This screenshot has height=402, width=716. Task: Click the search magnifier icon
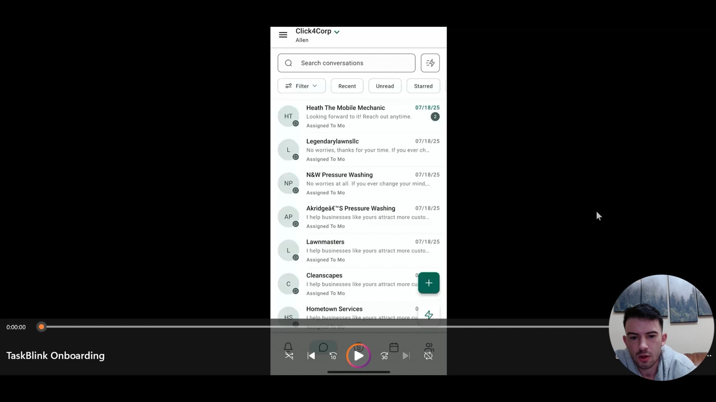coord(288,63)
